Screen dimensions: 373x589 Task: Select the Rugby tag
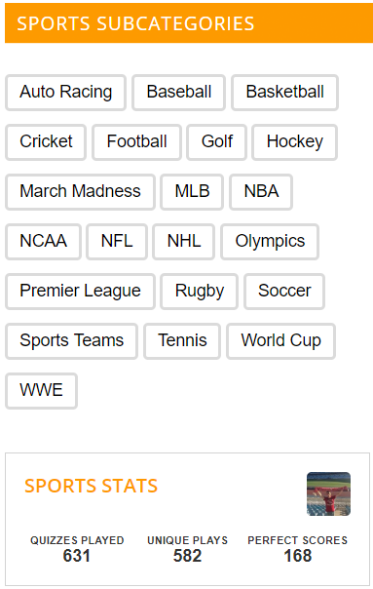point(200,292)
